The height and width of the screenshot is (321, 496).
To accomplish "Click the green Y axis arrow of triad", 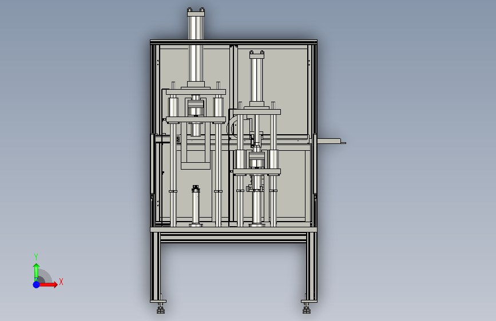I will (x=37, y=272).
